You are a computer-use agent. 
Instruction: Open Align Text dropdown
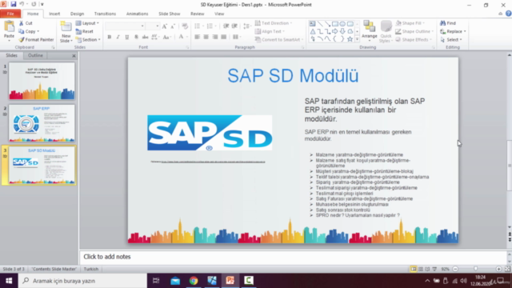pos(270,31)
